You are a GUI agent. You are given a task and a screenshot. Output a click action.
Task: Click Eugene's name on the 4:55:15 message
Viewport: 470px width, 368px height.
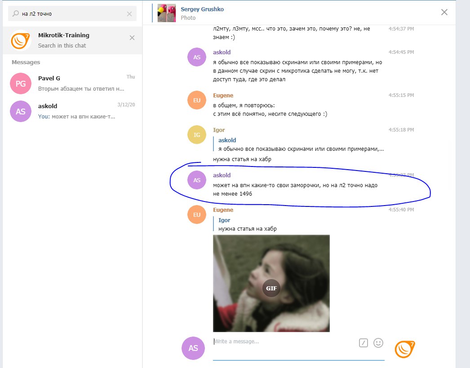tap(223, 96)
